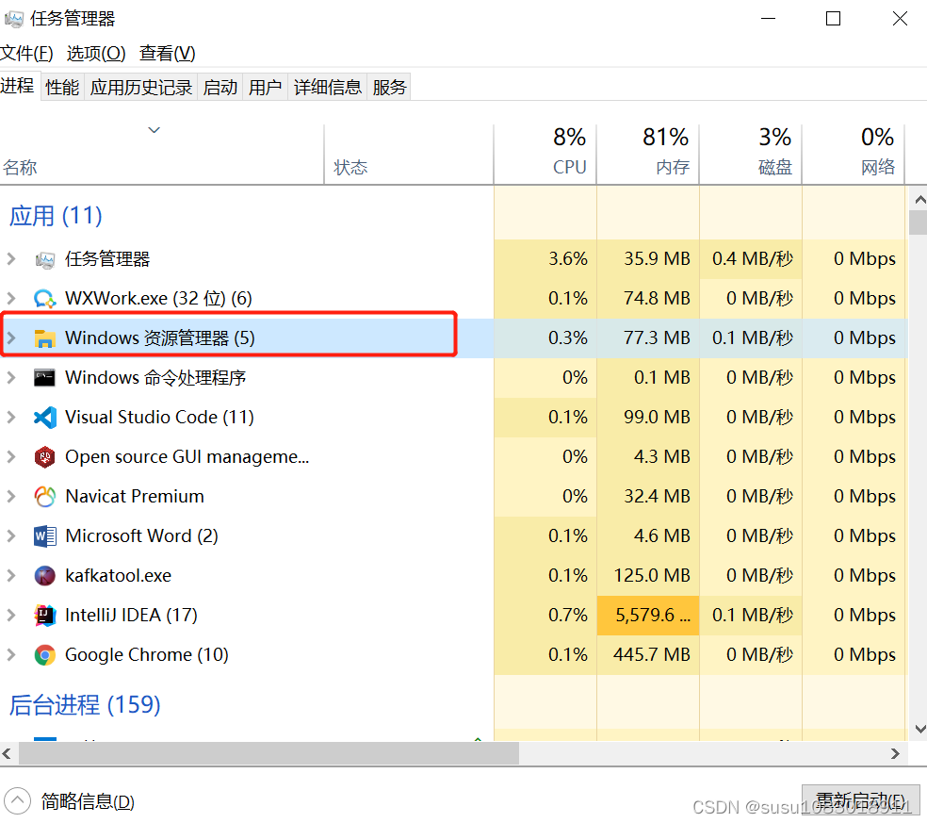Select the 应用 (11) group header
Screen dimensions: 927x823
click(56, 216)
